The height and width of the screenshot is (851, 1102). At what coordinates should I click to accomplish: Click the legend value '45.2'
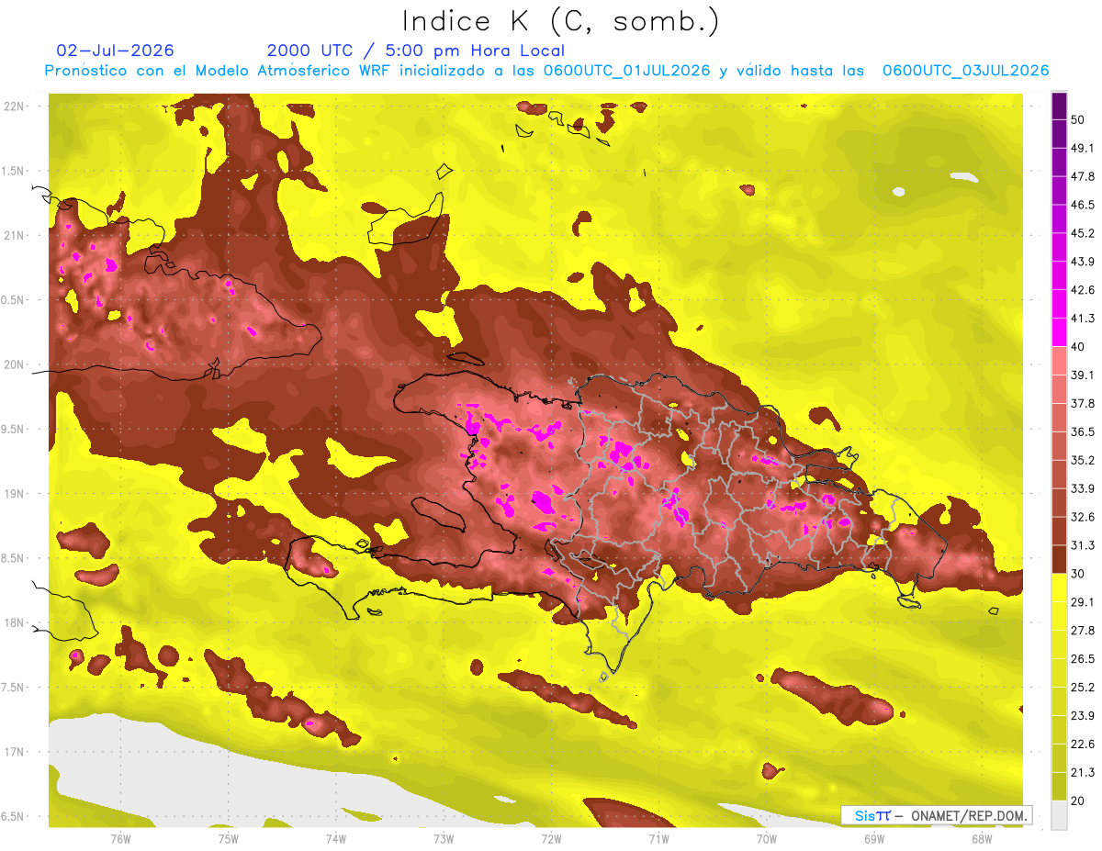(x=1083, y=233)
